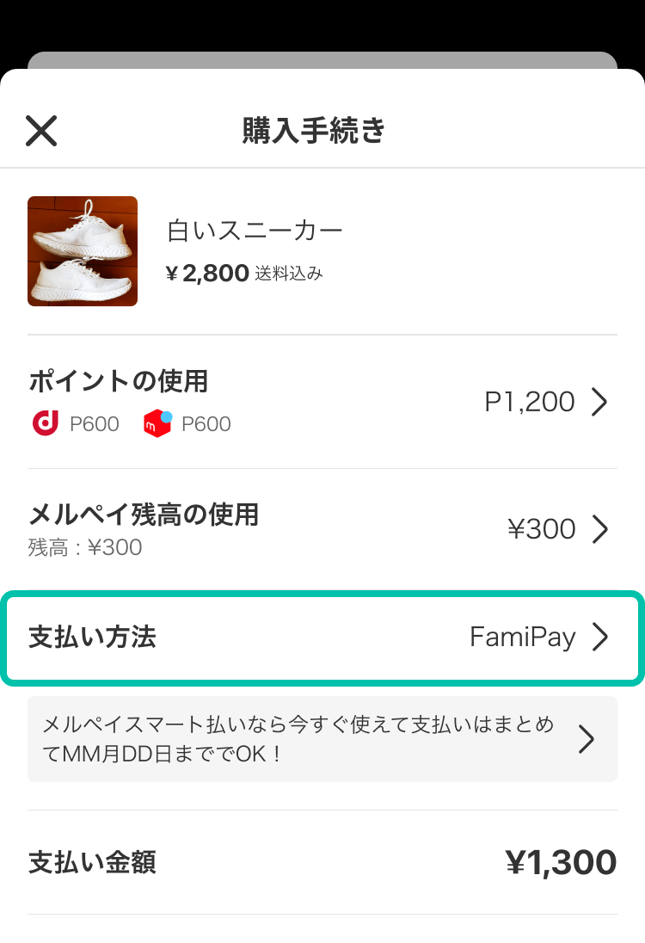Image resolution: width=645 pixels, height=943 pixels.
Task: Select the 白いスニーカー product title
Action: [255, 229]
